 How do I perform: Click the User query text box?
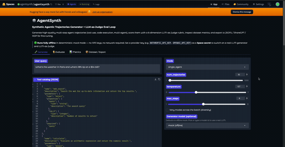[x=97, y=69]
